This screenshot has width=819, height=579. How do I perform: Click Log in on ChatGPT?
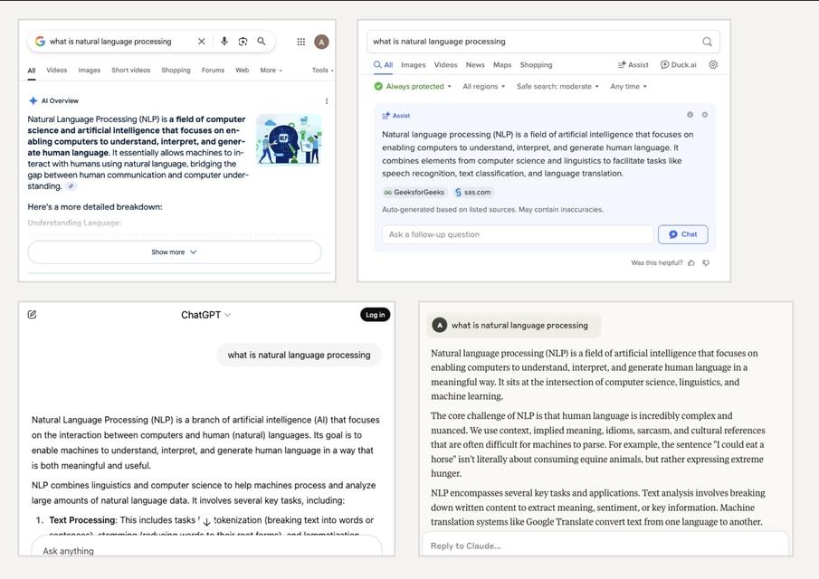point(375,315)
